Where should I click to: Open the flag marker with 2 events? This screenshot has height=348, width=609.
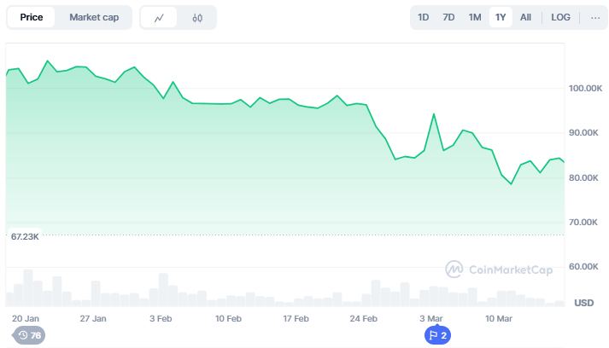(x=437, y=335)
